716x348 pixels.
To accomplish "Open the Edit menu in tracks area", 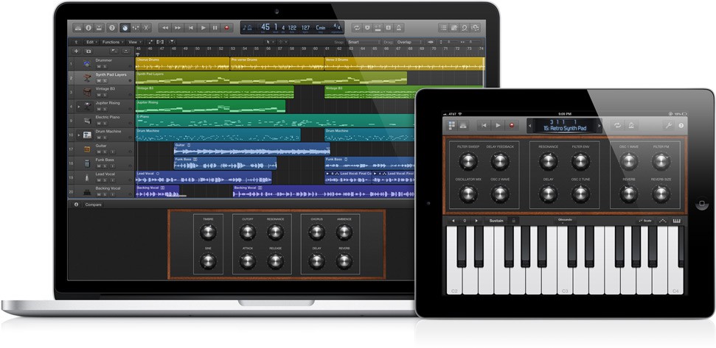I will coord(91,42).
